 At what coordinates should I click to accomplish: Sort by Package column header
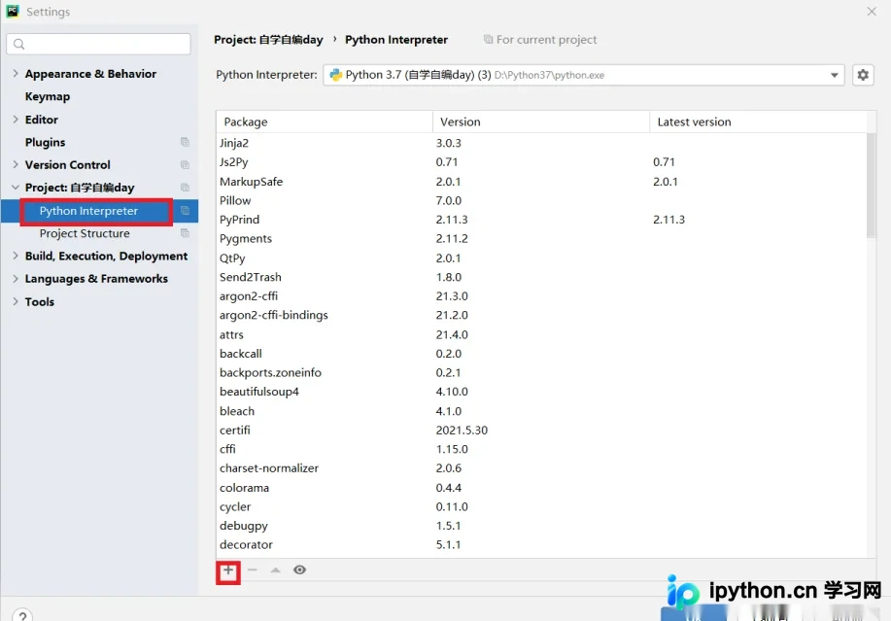tap(325, 121)
